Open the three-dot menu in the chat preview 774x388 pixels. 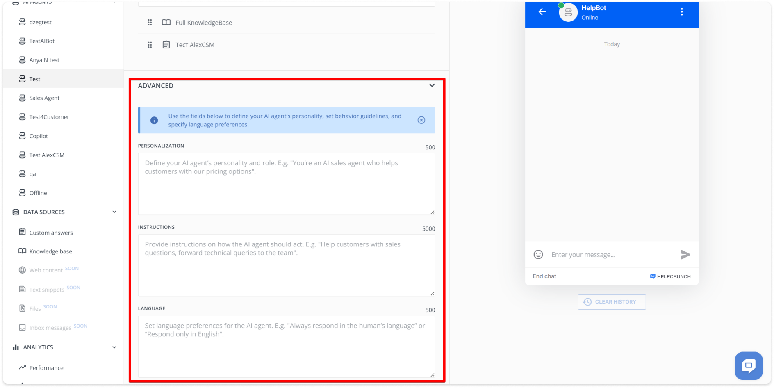coord(682,11)
